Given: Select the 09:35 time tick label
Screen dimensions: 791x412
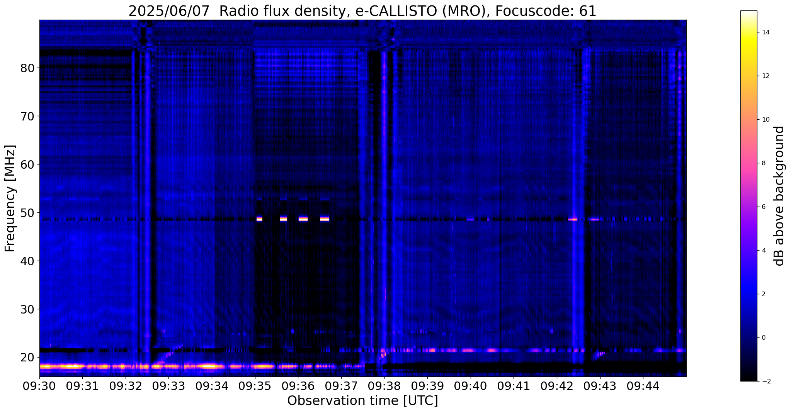Looking at the screenshot, I should 255,387.
